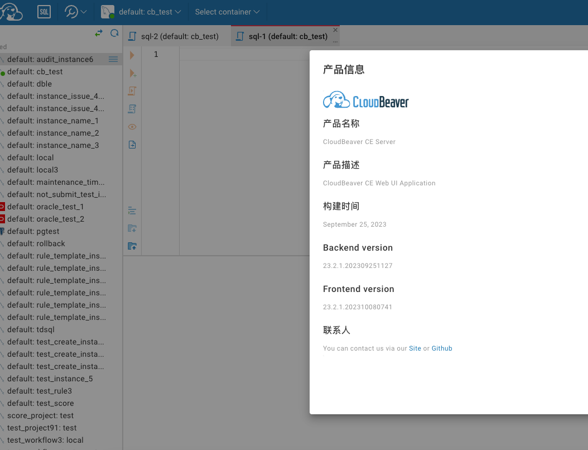Export SQL script to a file
The height and width of the screenshot is (450, 588).
(132, 228)
